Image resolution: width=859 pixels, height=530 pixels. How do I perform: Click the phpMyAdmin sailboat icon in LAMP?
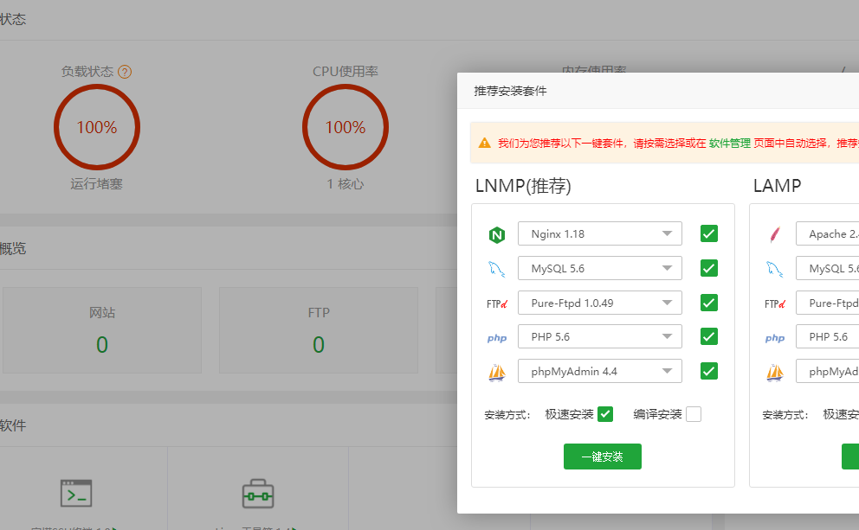pyautogui.click(x=775, y=373)
